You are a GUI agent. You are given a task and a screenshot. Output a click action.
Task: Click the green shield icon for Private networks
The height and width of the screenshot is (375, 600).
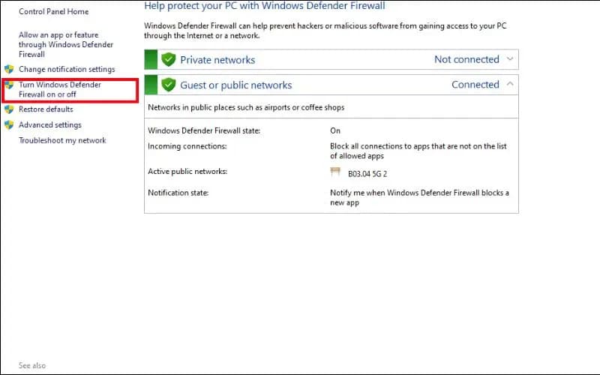169,59
